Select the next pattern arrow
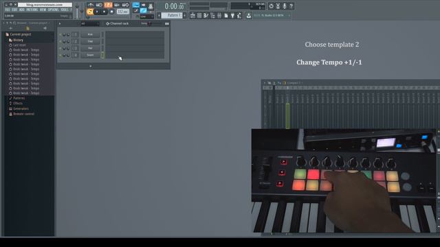The image size is (440, 247). (x=185, y=15)
